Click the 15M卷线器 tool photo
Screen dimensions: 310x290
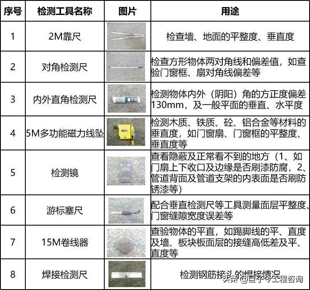[126, 243]
